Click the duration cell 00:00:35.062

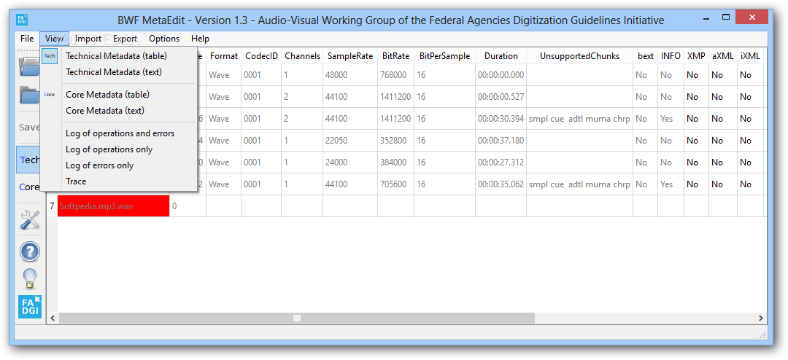tap(501, 184)
